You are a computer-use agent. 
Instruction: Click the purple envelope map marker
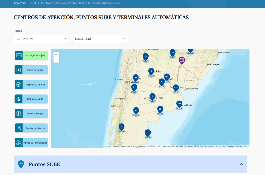[x=182, y=60]
